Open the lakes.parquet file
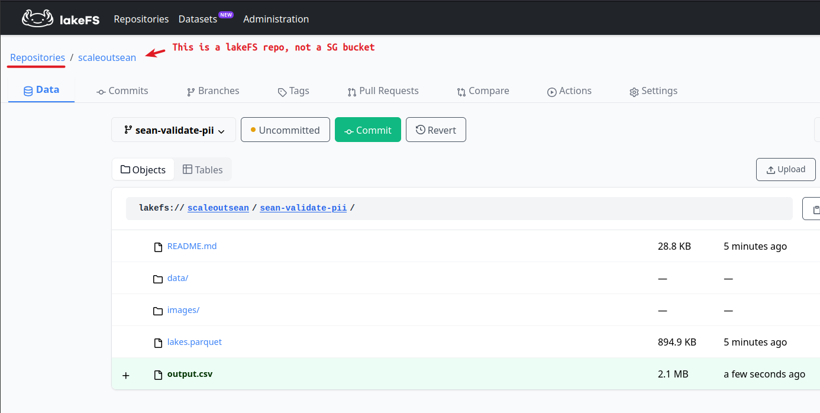Screen dimensions: 820x413 (195, 341)
